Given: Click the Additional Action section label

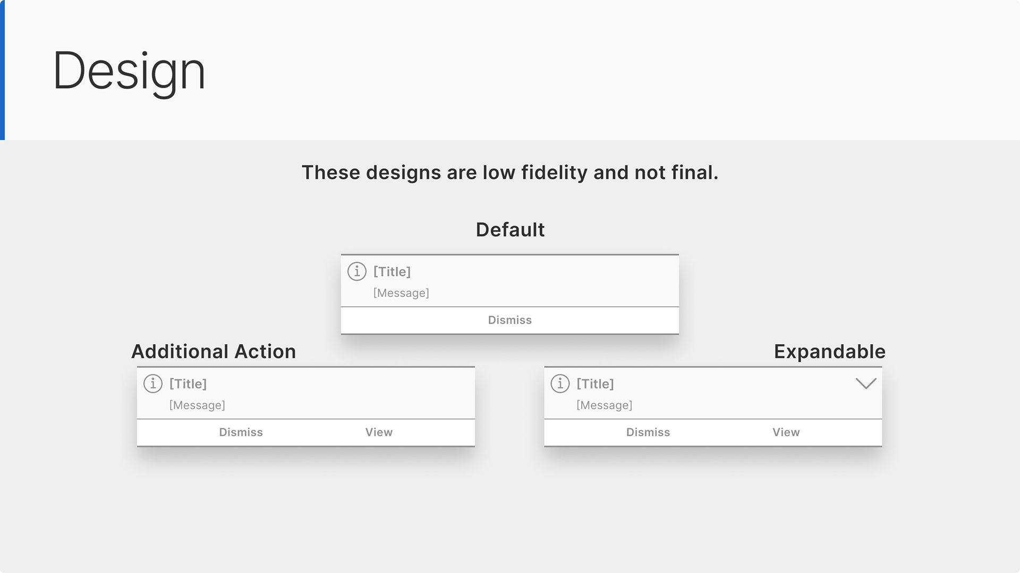Looking at the screenshot, I should click(214, 351).
